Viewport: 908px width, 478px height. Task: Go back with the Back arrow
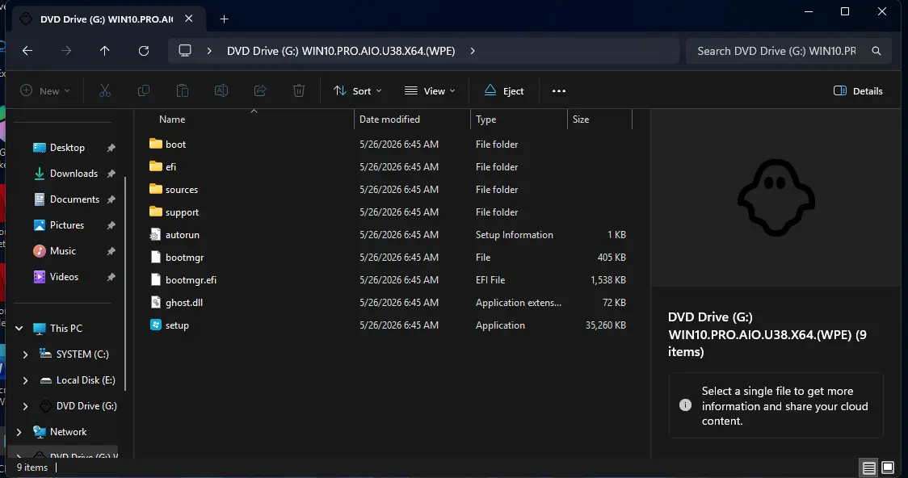27,51
